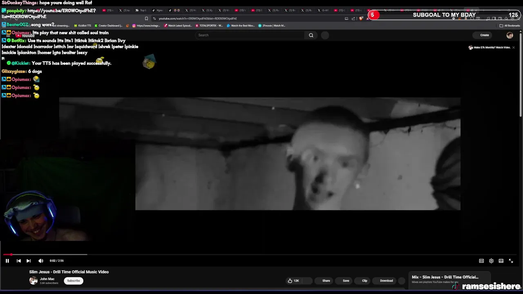523x294 pixels.
Task: Dislike the video next to 12K
Action: 307,281
